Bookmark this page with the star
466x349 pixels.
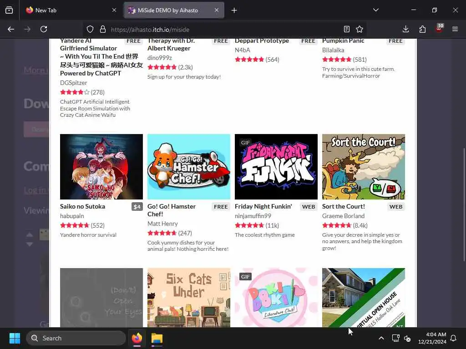[x=360, y=29]
